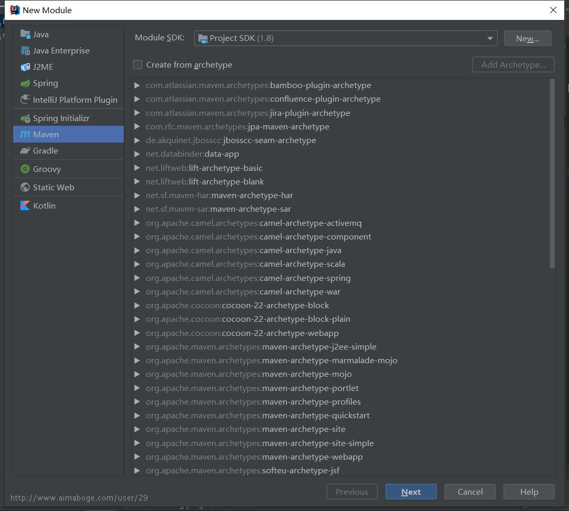Viewport: 569px width, 511px height.
Task: Click the Static Web globe icon
Action: click(25, 187)
